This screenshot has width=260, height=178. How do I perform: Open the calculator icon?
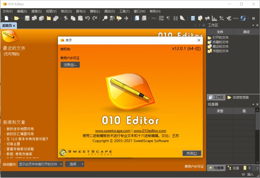193,18
